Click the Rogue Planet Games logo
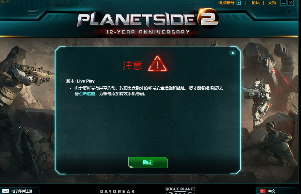This screenshot has width=301, height=194. click(x=180, y=190)
